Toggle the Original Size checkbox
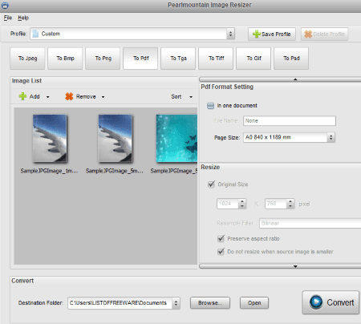 211,184
